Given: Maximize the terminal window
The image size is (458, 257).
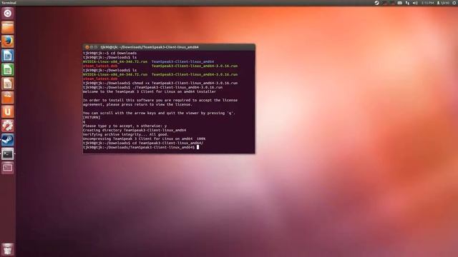Looking at the screenshot, I should tap(96, 47).
